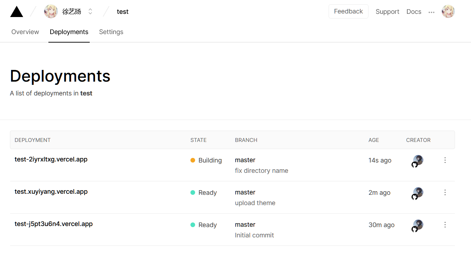471x253 pixels.
Task: Click creator avatar of 'fix directory name' commit
Action: coord(418,160)
